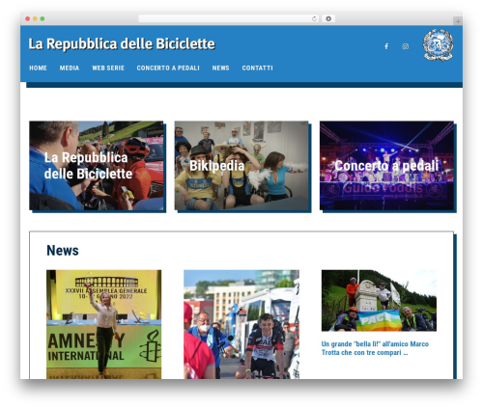Viewport: 483px width, 408px height.
Task: Open the cyclist news photo
Action: click(241, 324)
